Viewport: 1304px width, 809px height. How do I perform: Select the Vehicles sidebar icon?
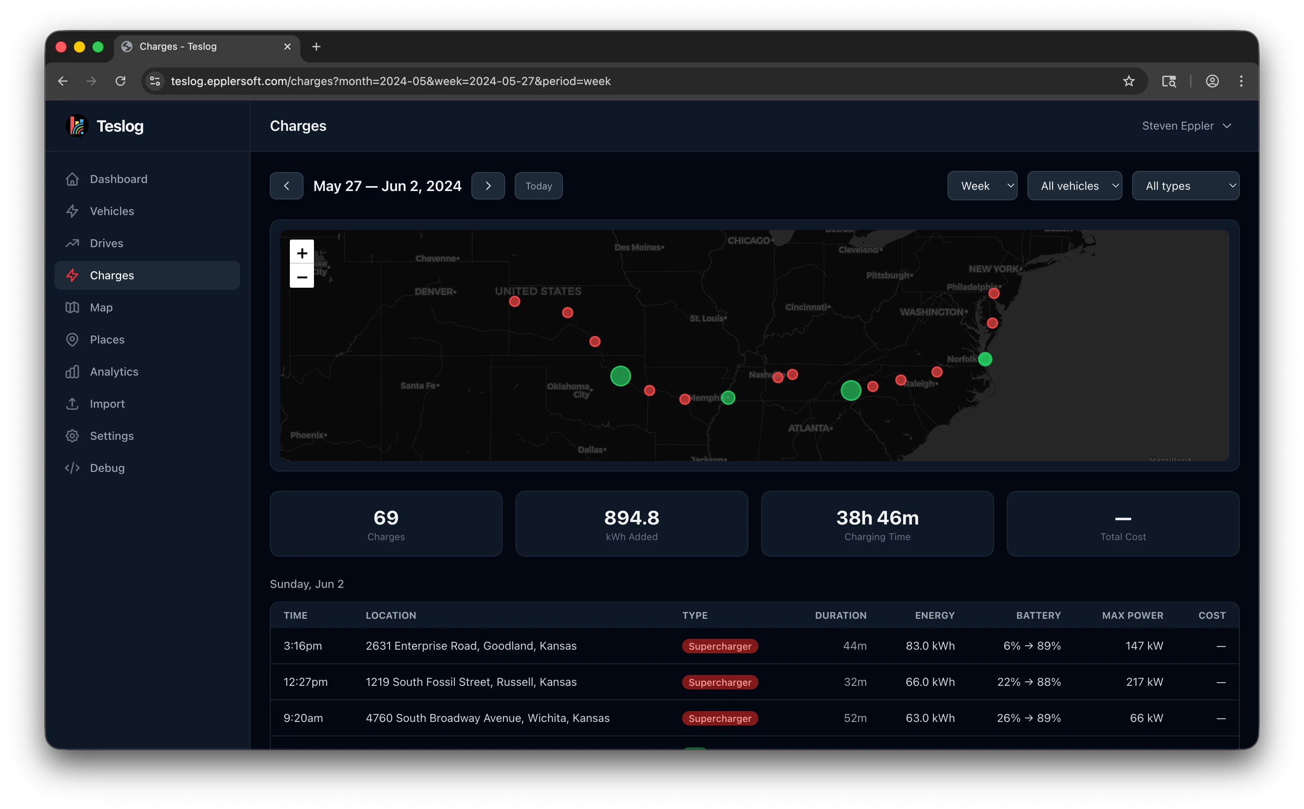click(x=73, y=211)
